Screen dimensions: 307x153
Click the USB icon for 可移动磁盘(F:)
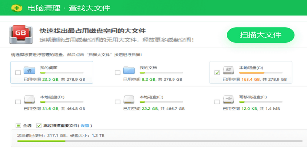[228, 100]
